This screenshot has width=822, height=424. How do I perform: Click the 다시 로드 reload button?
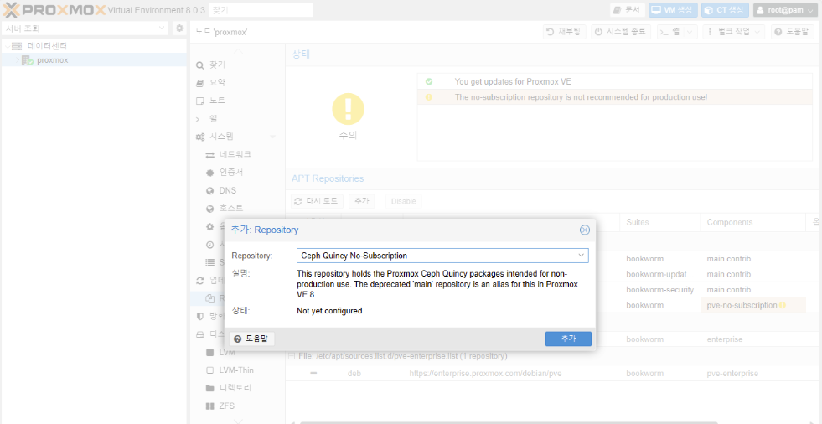(318, 201)
